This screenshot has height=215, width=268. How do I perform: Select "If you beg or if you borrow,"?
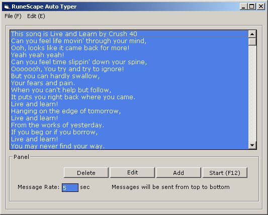[x=129, y=132]
